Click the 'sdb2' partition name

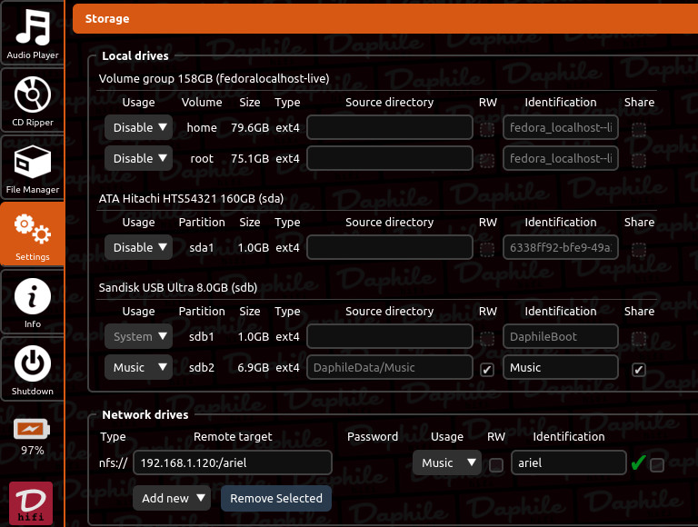pyautogui.click(x=202, y=368)
